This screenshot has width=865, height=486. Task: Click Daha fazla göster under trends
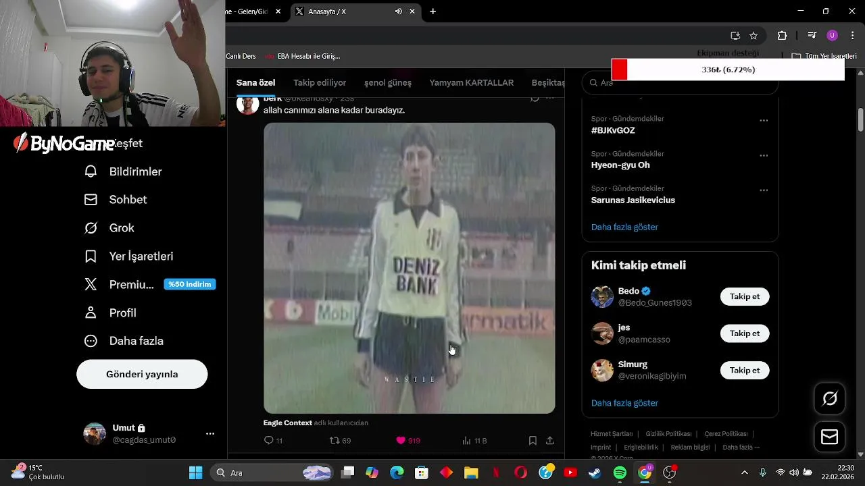(624, 227)
